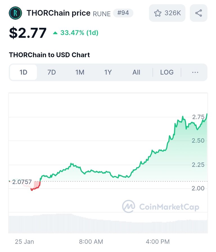The height and width of the screenshot is (252, 216).
Task: Add RUNE to watchlist with star button
Action: (x=167, y=13)
